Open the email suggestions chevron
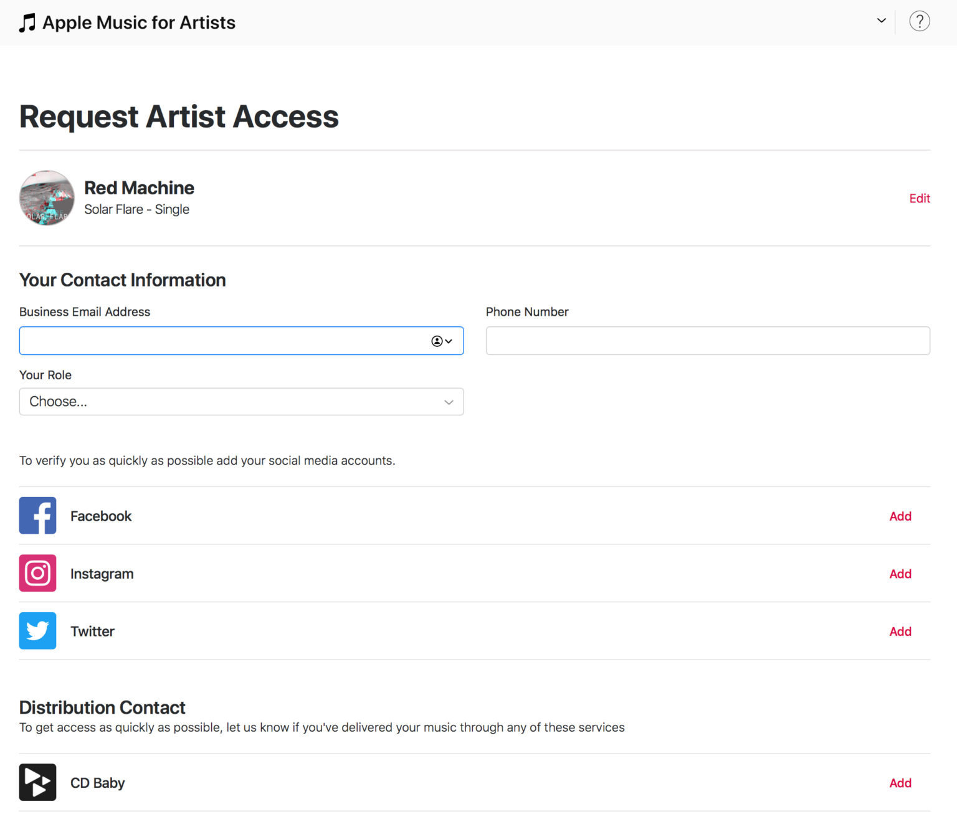The height and width of the screenshot is (832, 957). pos(448,341)
